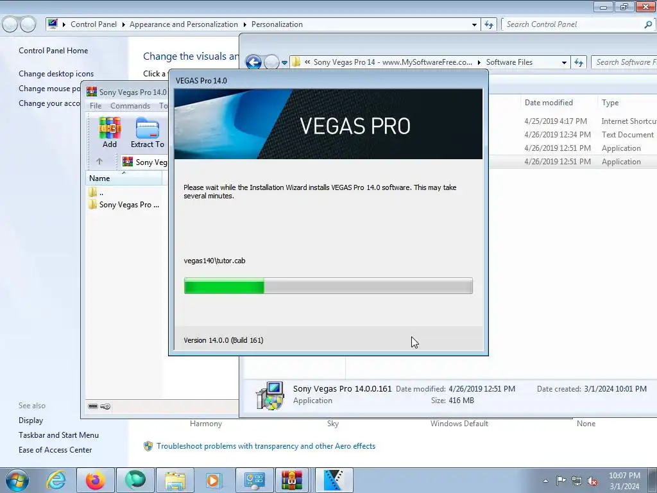Click the Control Panel search magnifier icon
This screenshot has width=657, height=493.
pyautogui.click(x=648, y=24)
